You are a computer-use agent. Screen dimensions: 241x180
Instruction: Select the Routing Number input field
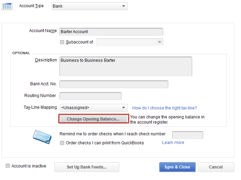pyautogui.click(x=90, y=96)
